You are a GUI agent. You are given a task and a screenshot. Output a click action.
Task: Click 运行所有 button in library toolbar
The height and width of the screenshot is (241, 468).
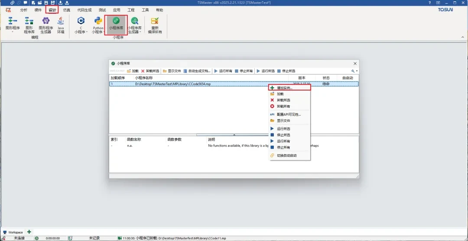(223, 71)
